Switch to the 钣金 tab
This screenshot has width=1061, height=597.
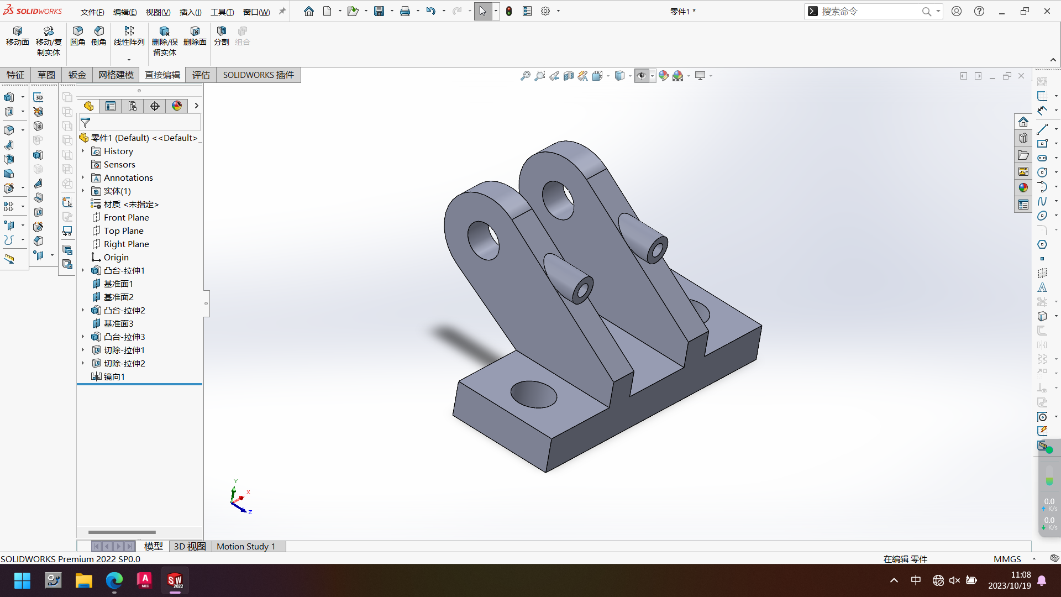click(x=77, y=75)
